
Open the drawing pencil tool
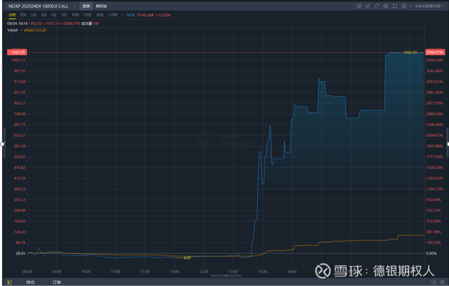click(368, 6)
